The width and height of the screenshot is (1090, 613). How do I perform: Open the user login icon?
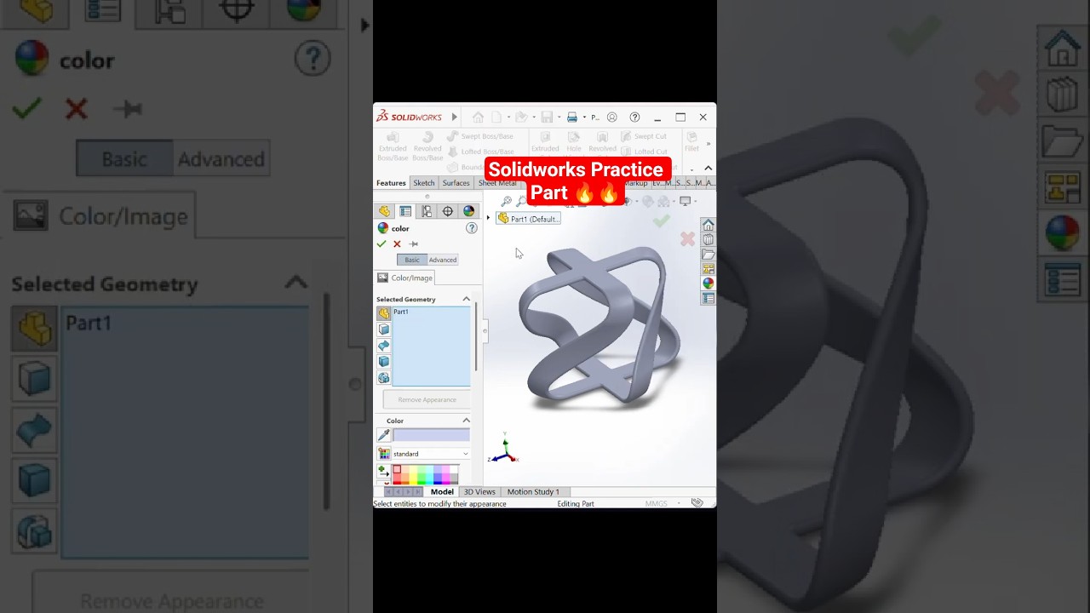click(611, 117)
